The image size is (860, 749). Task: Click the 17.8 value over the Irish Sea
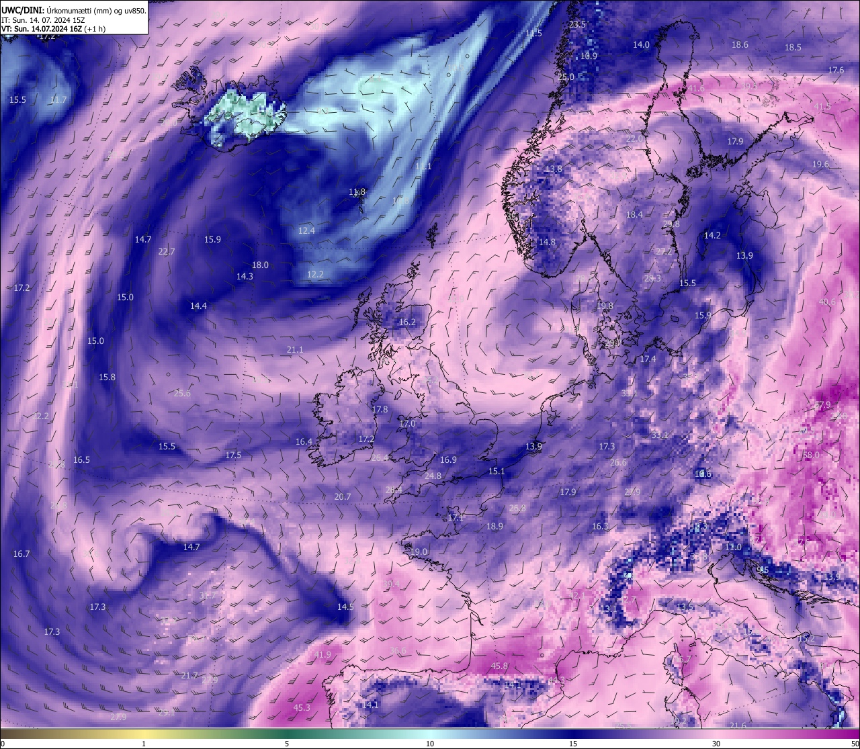(380, 410)
